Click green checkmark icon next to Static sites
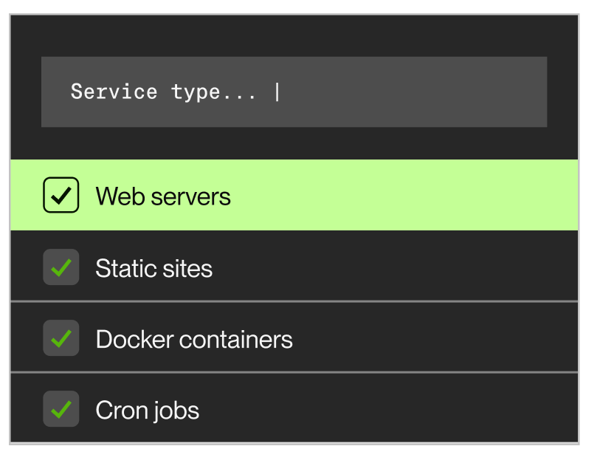600x463 pixels. click(x=62, y=267)
